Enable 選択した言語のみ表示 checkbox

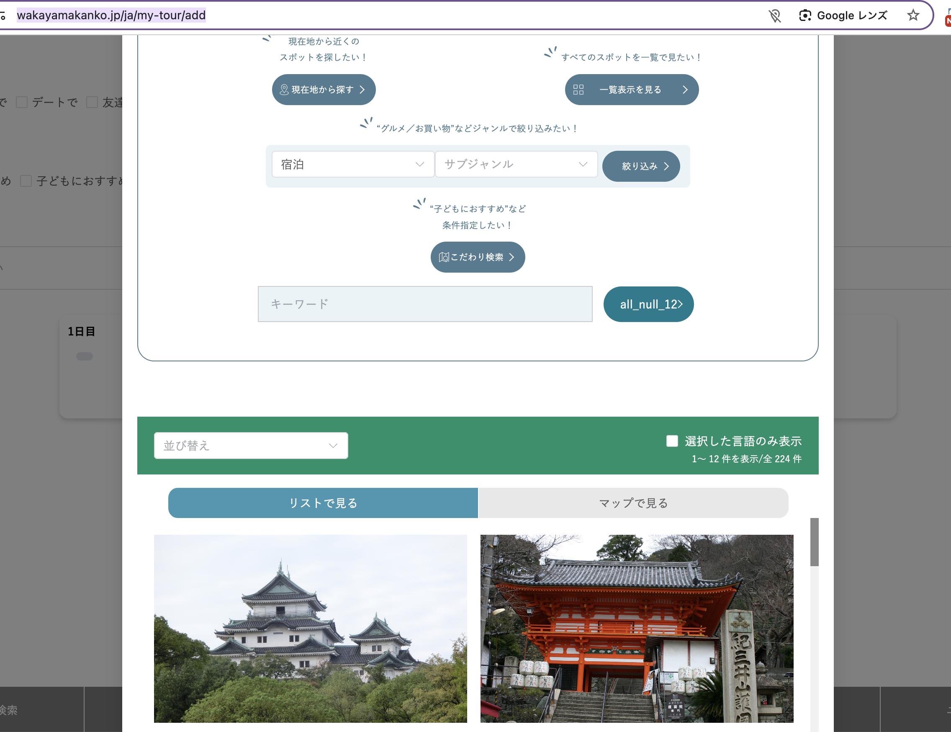point(672,441)
